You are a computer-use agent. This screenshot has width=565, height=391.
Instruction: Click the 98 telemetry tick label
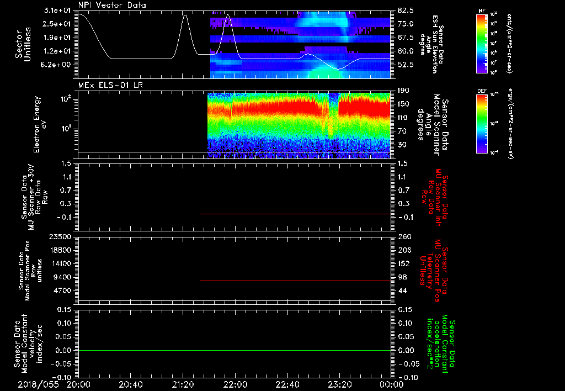pos(402,277)
